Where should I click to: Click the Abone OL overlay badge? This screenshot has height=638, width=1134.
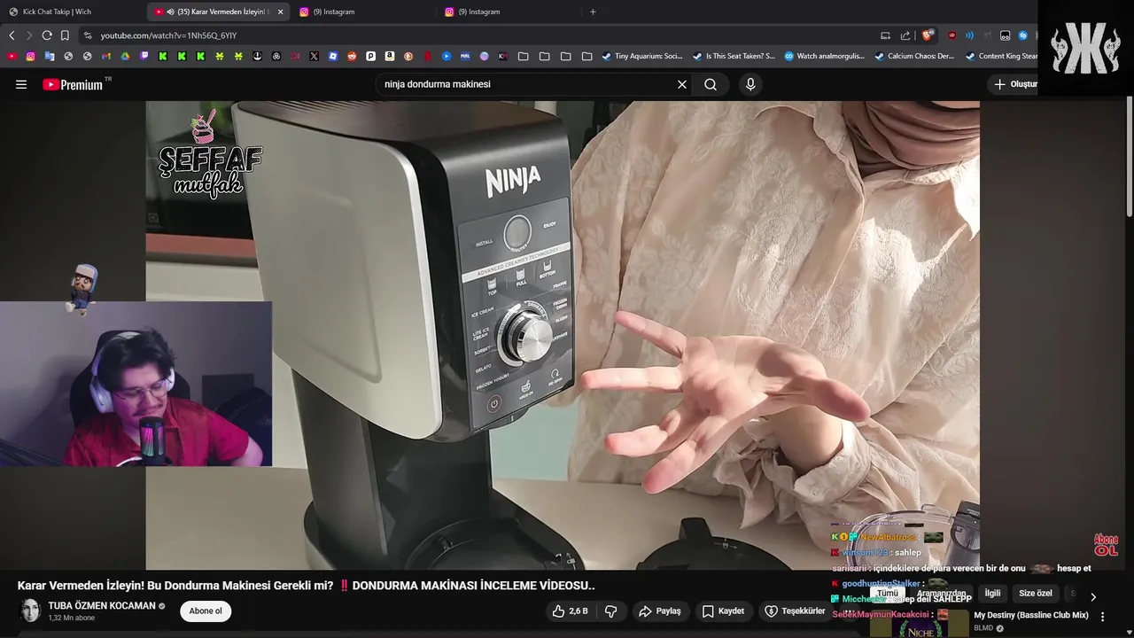point(1106,545)
